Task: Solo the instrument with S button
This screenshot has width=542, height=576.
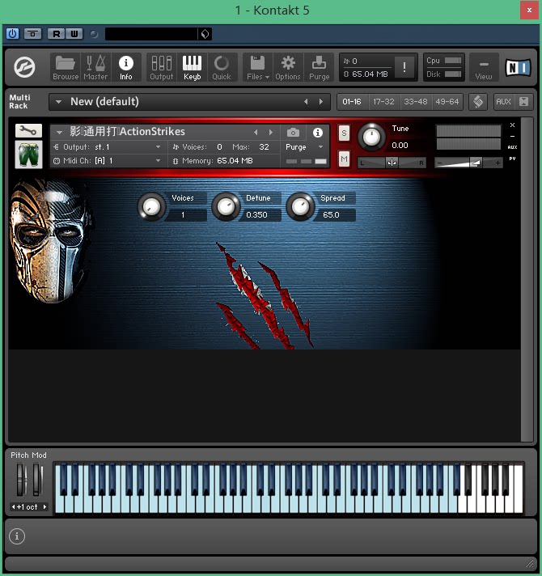Action: 344,133
